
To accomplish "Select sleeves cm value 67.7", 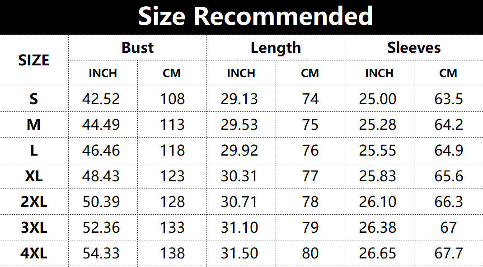I will (449, 253).
